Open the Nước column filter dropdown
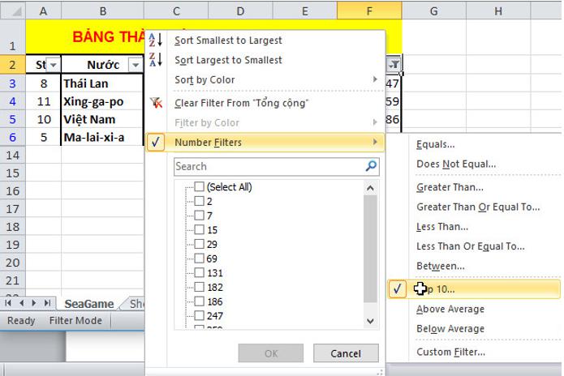The image size is (564, 376). 135,65
